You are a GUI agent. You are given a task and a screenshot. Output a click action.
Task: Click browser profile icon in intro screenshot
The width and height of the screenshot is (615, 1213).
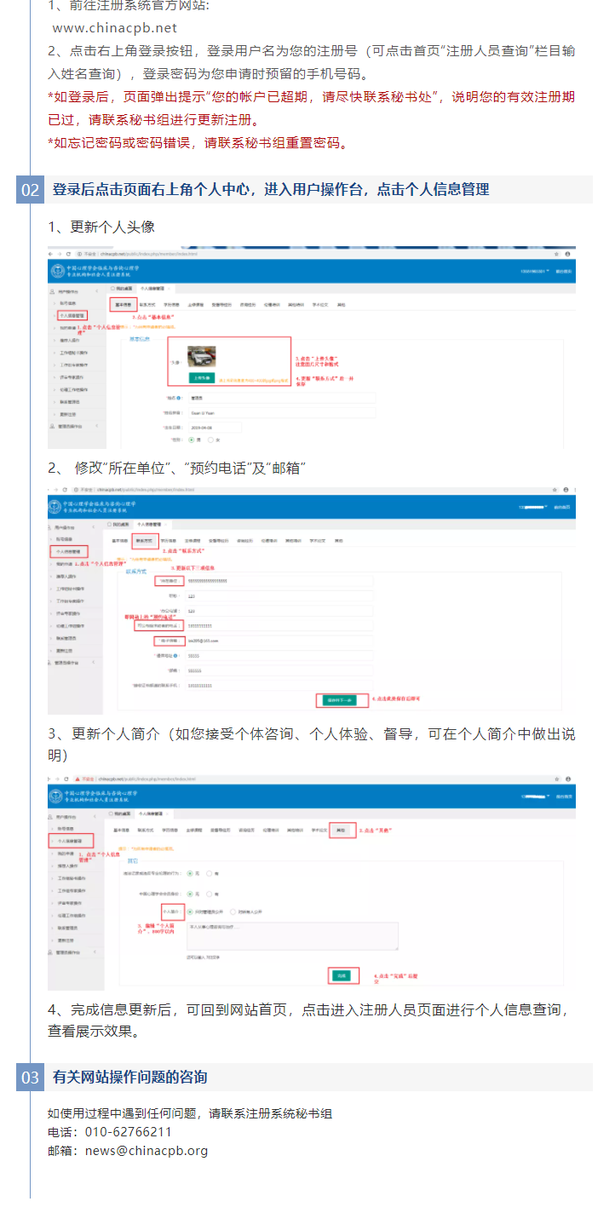(566, 779)
